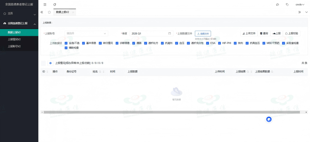
Task: Click the 选择文件 upload button
Action: (203, 34)
